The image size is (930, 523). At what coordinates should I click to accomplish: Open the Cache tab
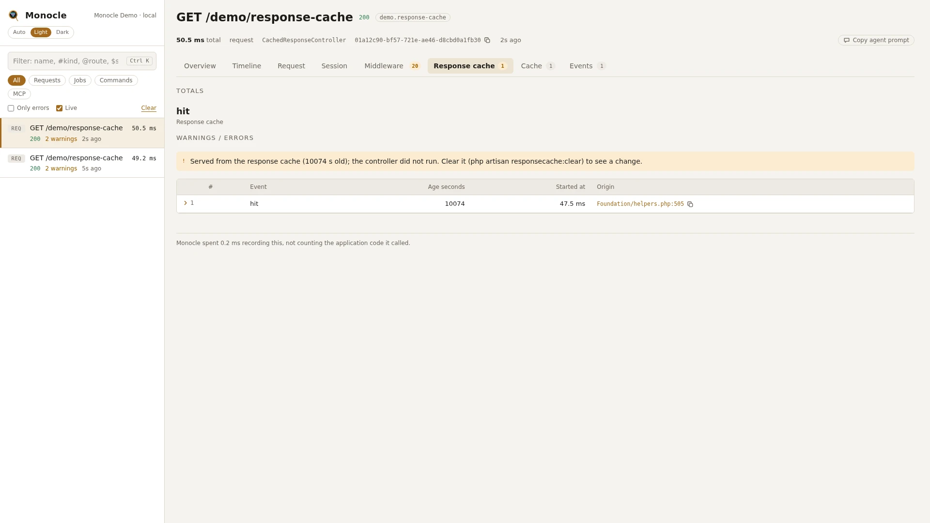click(538, 66)
